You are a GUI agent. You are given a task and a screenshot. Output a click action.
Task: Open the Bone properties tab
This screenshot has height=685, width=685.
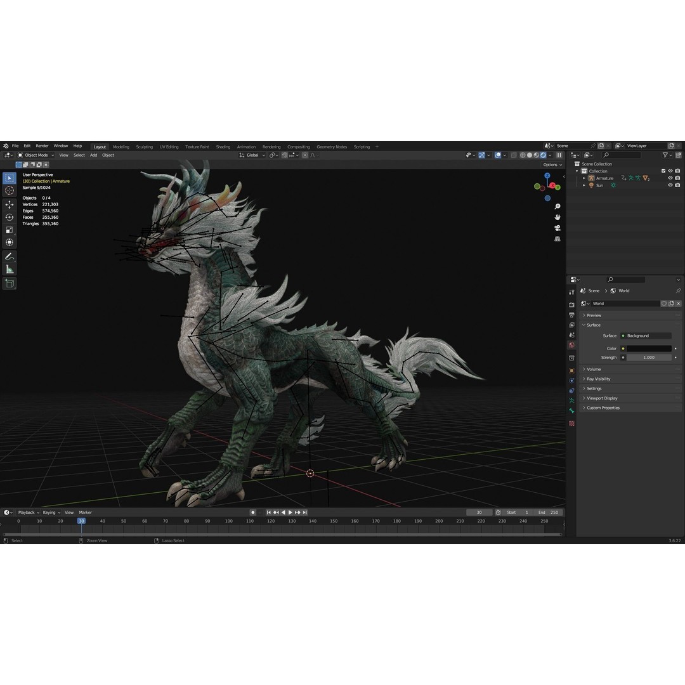click(571, 410)
